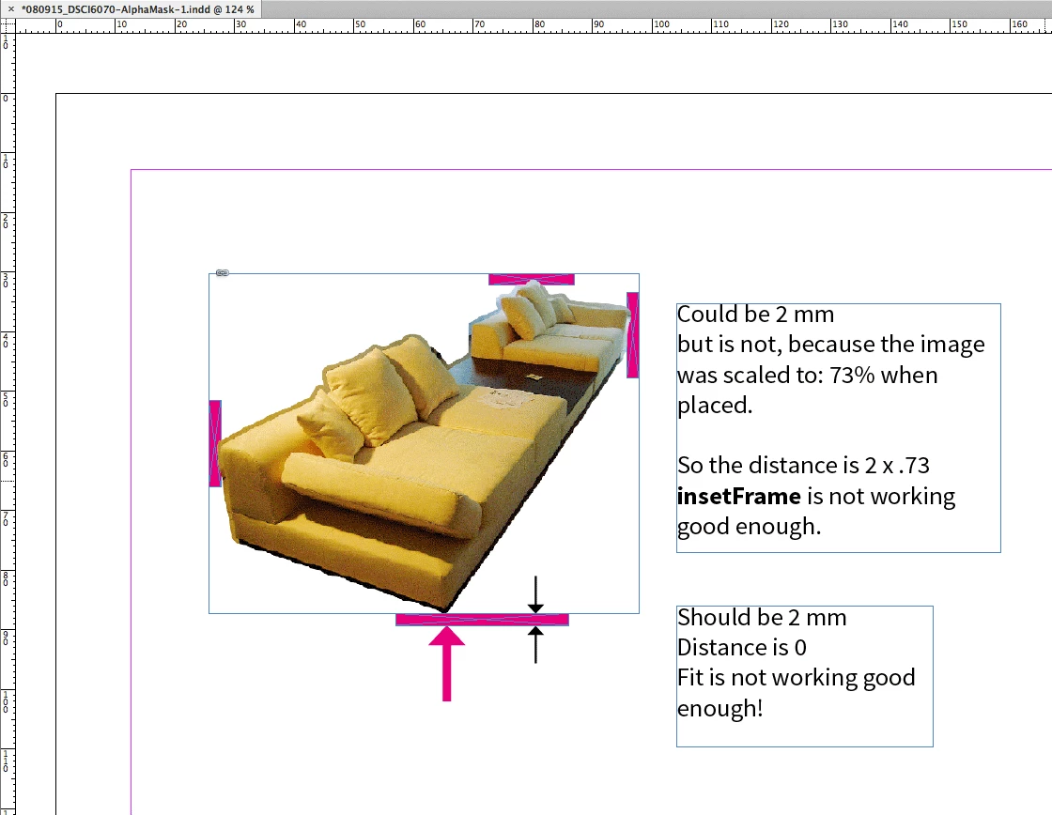Select the pink rectangle below the sofa frame
Screen dimensions: 1052x815
pos(482,620)
